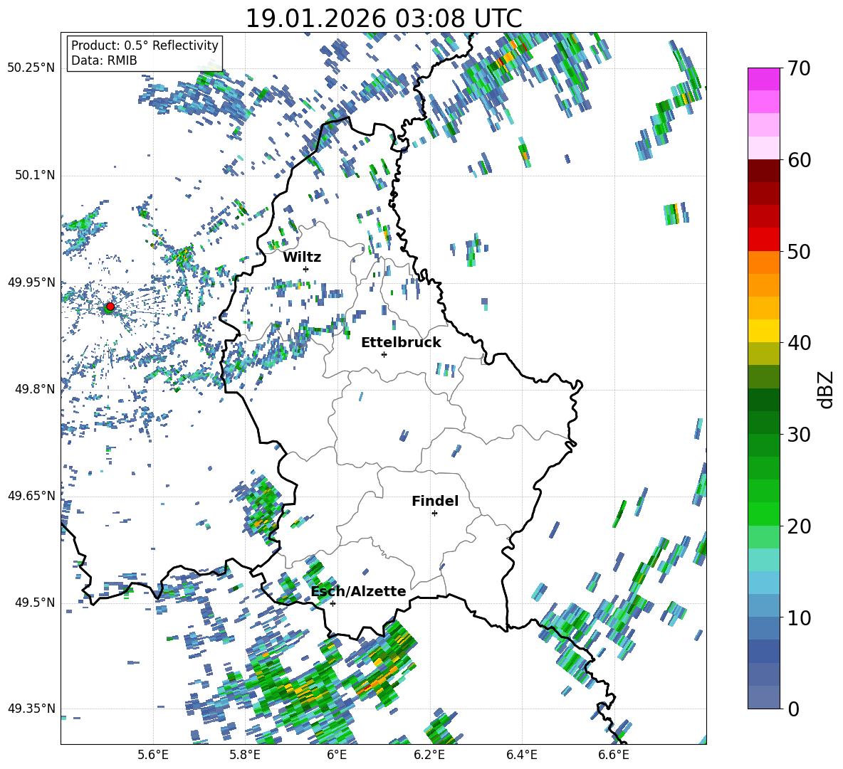Select the Ettelbruck city label
843x769 pixels.
point(401,343)
